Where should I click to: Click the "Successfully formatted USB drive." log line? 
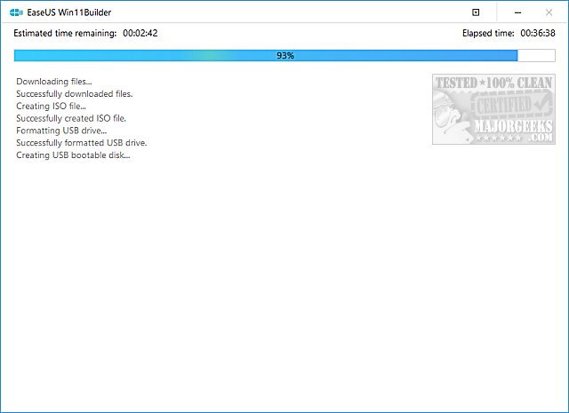tap(82, 143)
